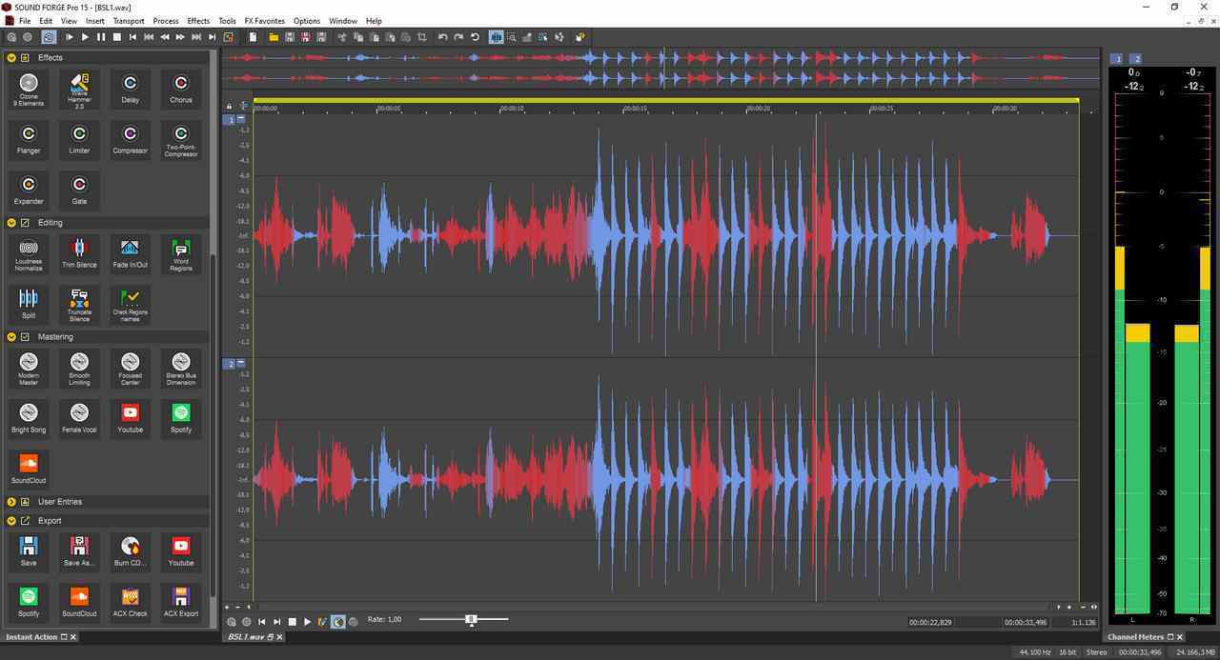This screenshot has height=660, width=1220.
Task: Start the ACX Export
Action: (x=180, y=602)
